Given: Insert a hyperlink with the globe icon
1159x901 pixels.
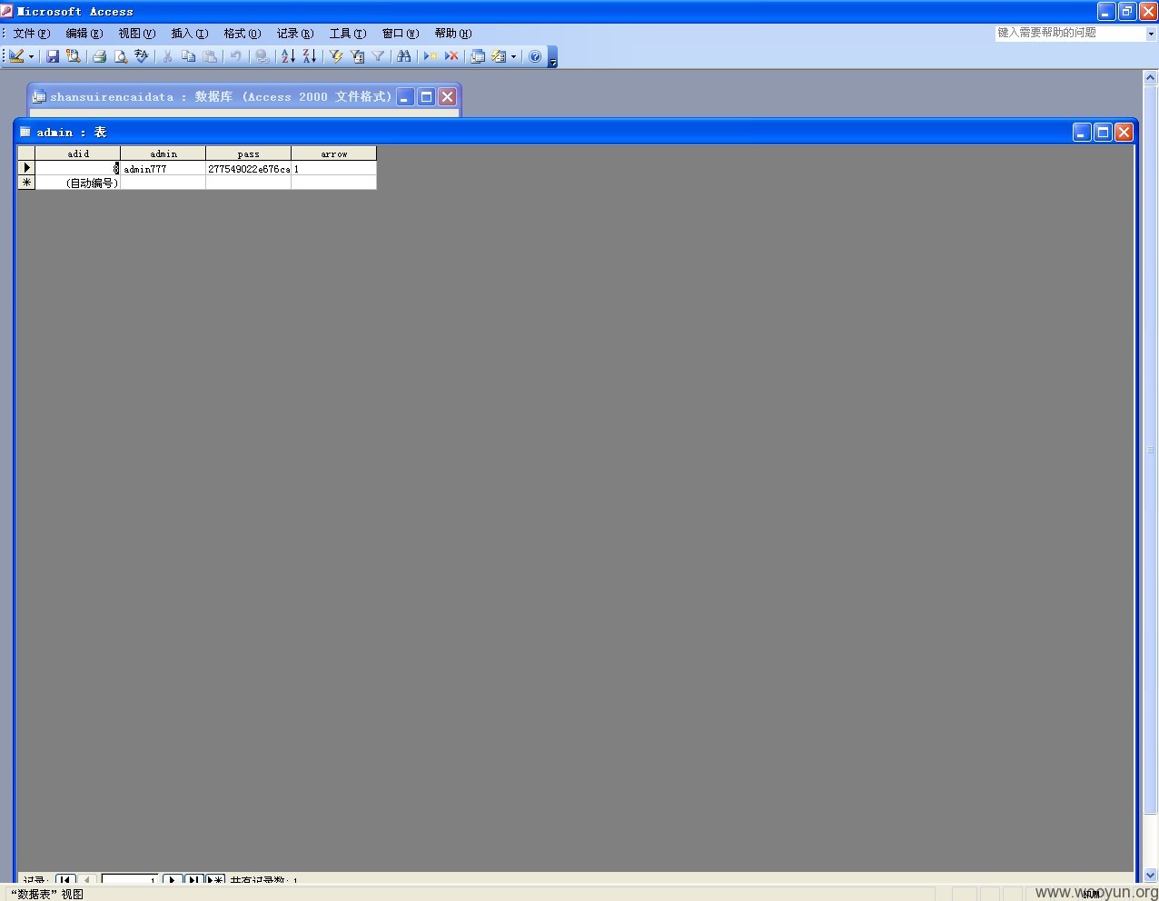Looking at the screenshot, I should click(x=262, y=56).
